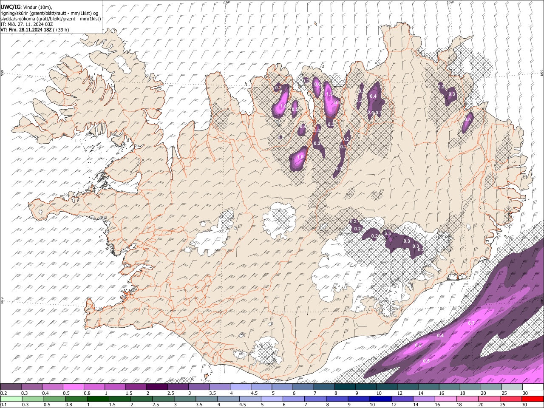Pick the darkest green lower swatch for 1–1.5

[x=98, y=399]
